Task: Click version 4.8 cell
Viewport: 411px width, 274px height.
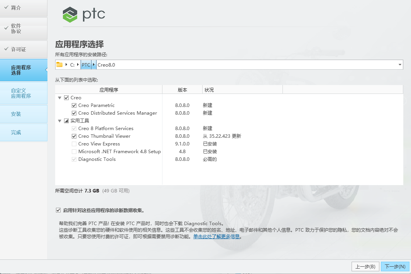Action: tap(182, 152)
